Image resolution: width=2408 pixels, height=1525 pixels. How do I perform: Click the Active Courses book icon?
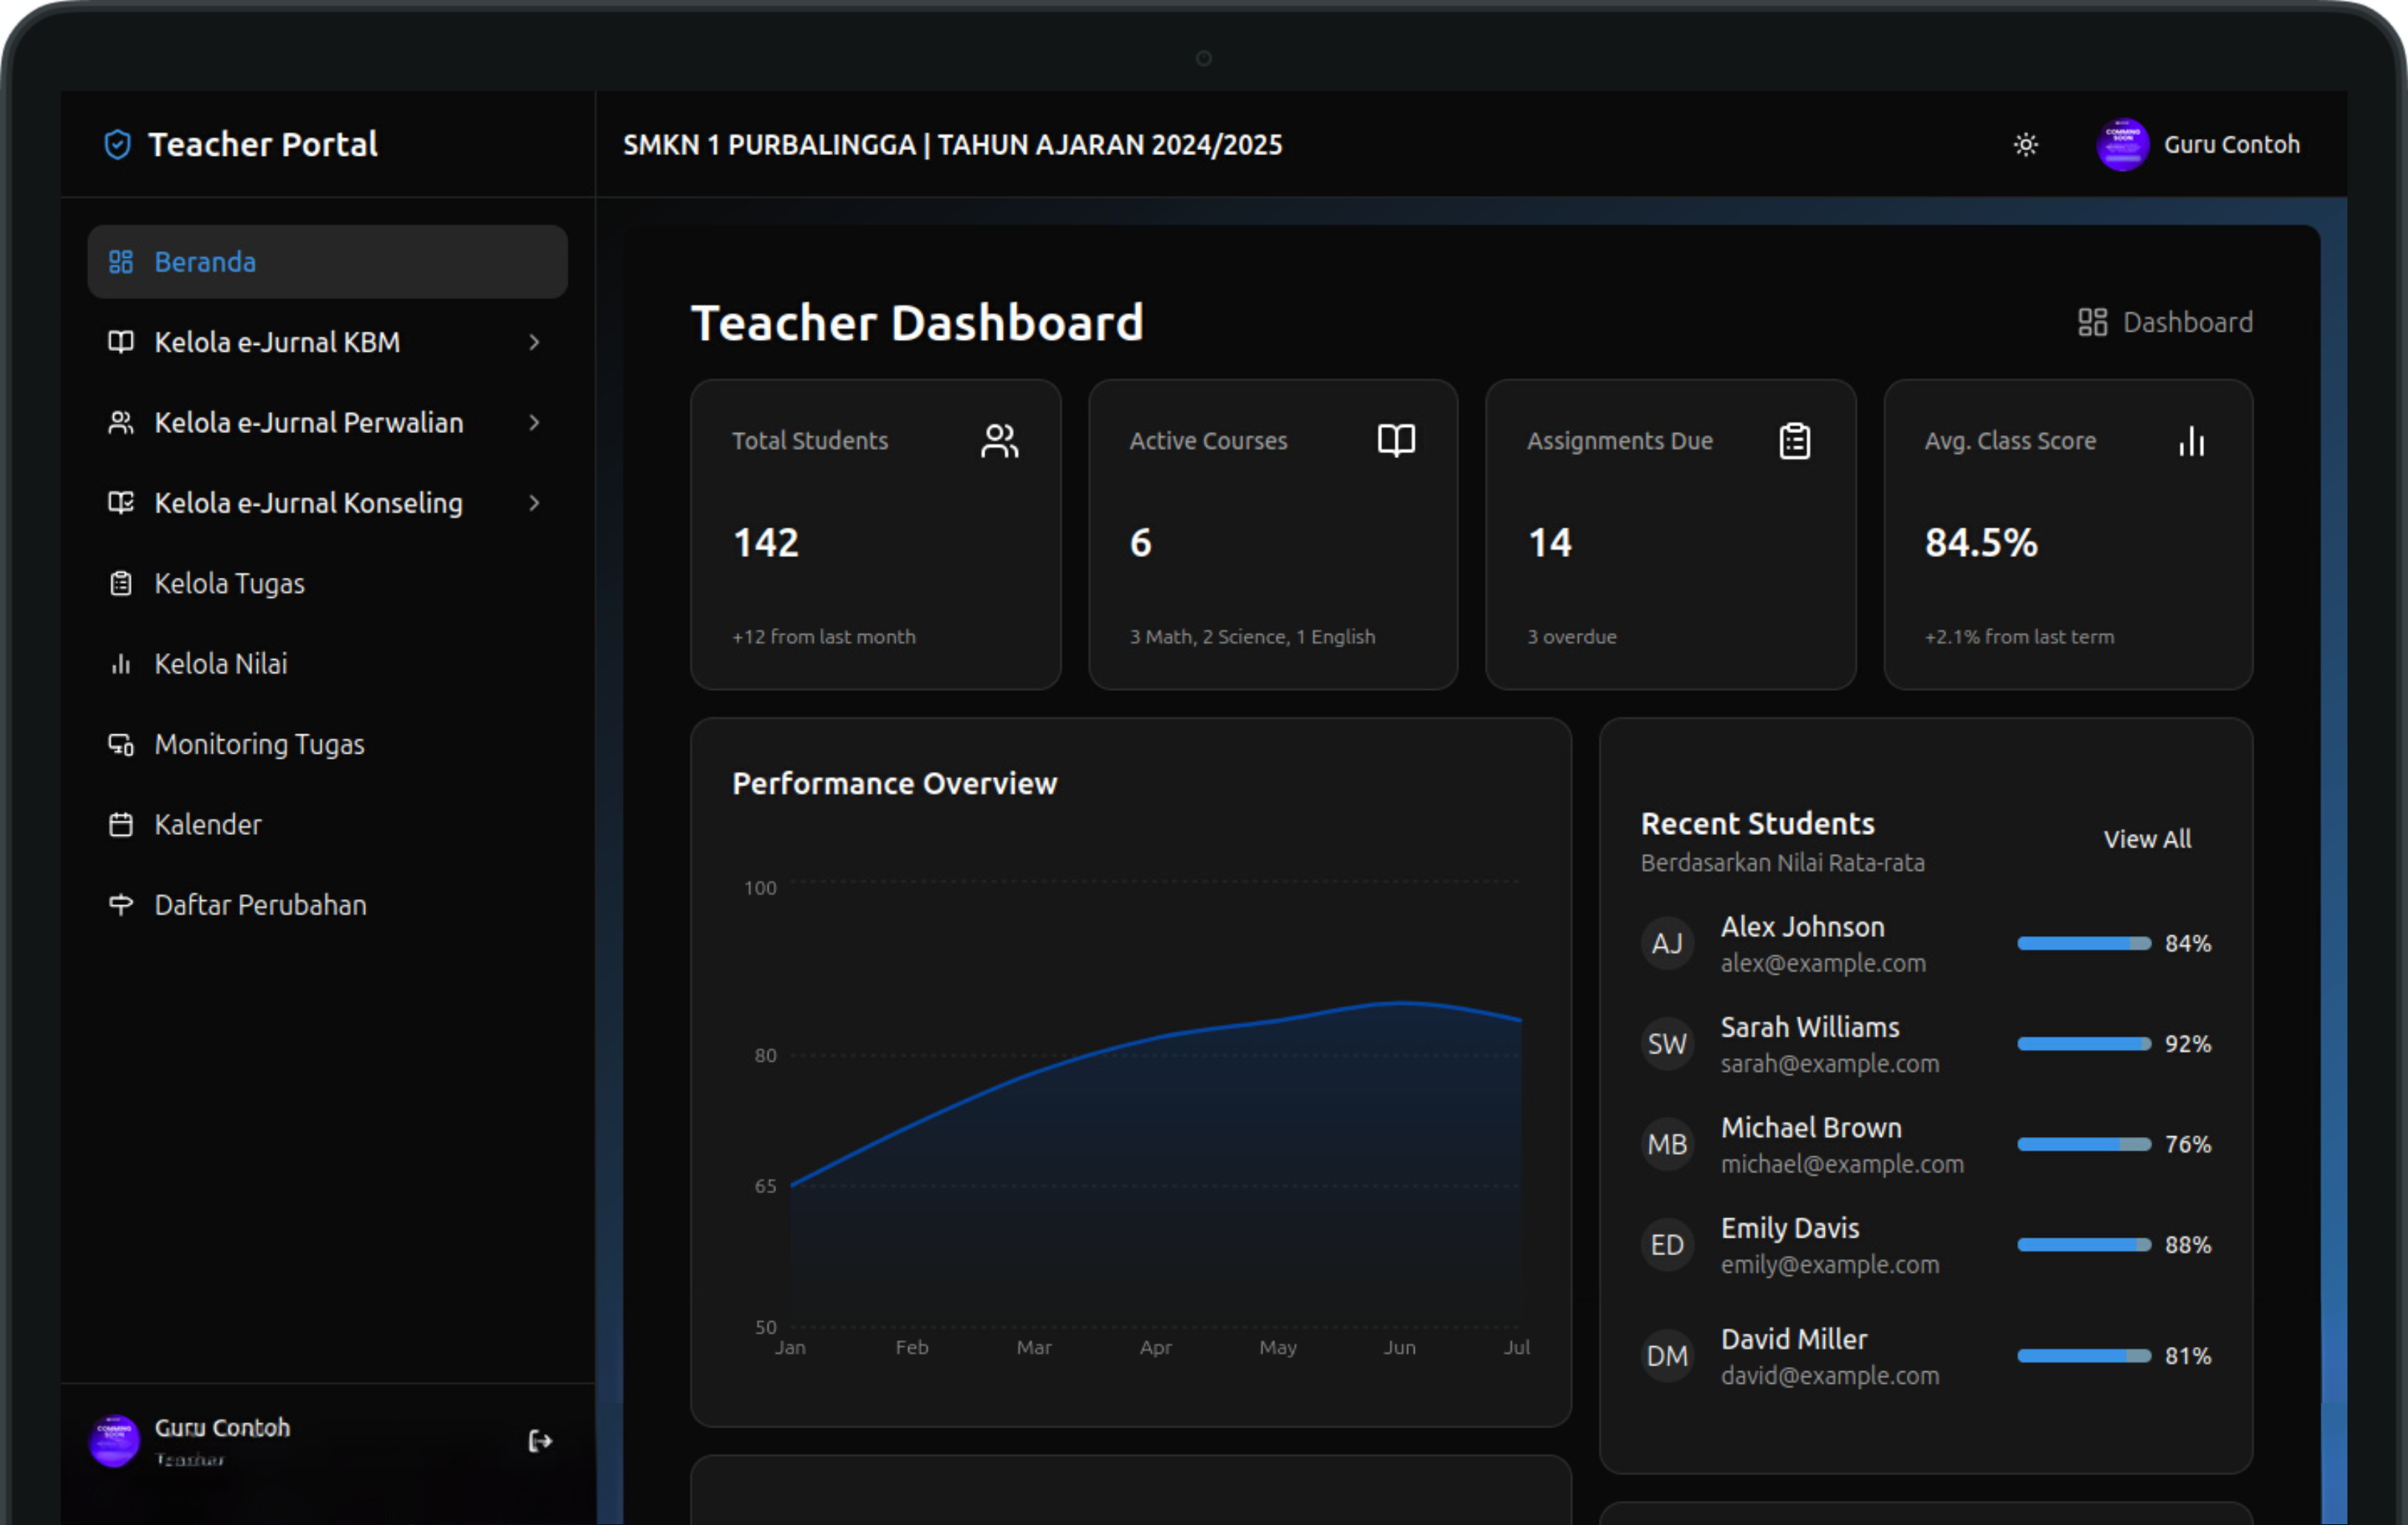tap(1396, 440)
